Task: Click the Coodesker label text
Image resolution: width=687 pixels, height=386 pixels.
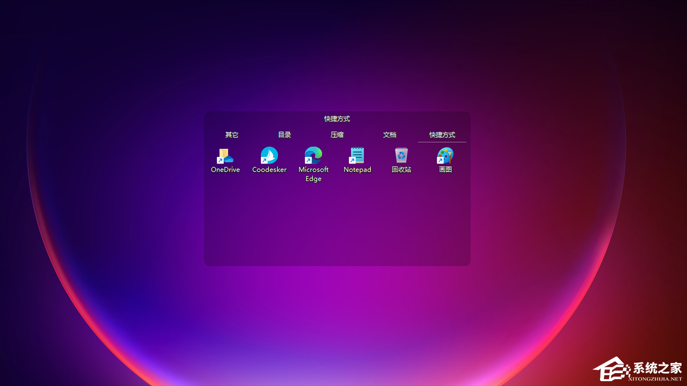Action: [269, 169]
